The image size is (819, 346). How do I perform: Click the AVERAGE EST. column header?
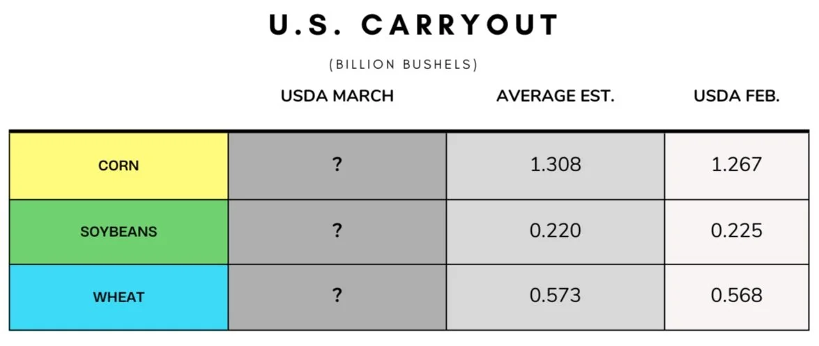[556, 96]
